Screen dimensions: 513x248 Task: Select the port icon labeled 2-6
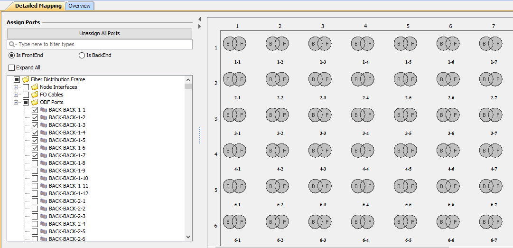pyautogui.click(x=448, y=80)
